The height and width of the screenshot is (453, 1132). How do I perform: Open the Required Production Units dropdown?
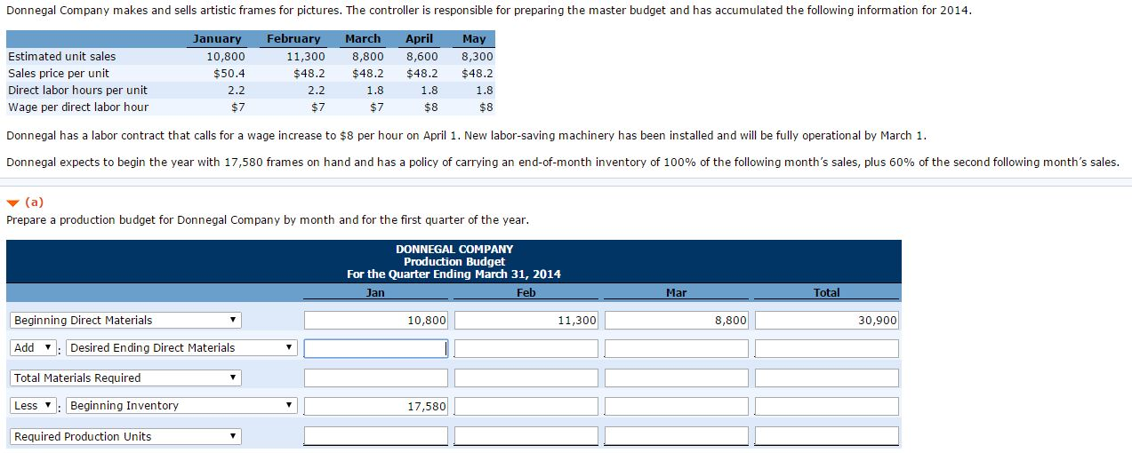click(x=125, y=437)
